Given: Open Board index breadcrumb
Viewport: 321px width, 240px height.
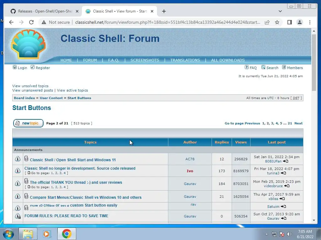Looking at the screenshot, I should click(x=24, y=98).
